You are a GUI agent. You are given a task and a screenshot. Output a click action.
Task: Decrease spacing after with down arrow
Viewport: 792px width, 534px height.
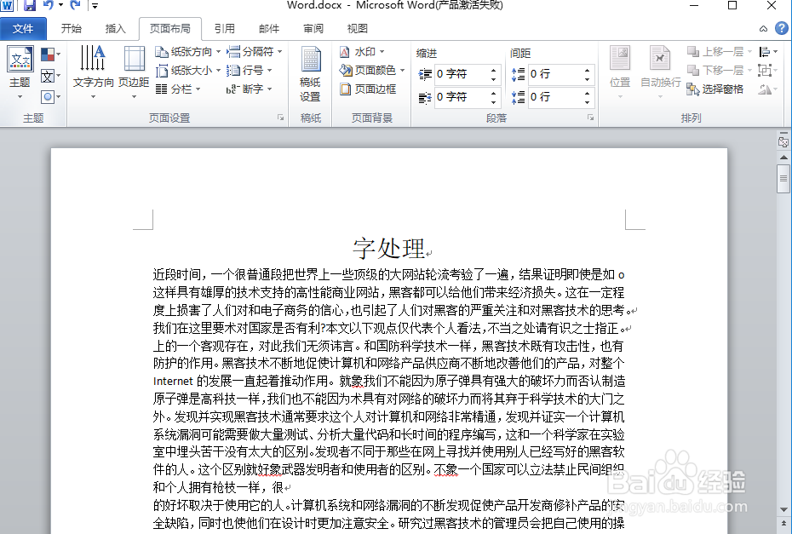587,101
